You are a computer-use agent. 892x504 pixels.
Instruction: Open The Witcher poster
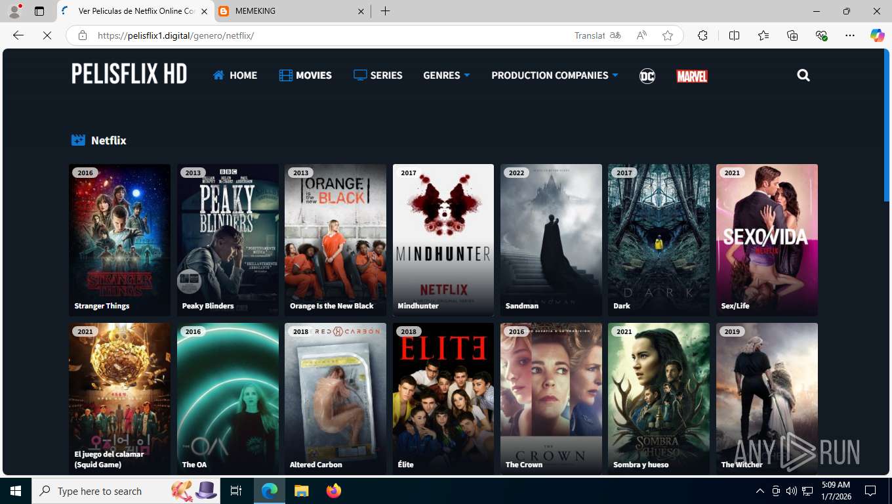tap(767, 399)
